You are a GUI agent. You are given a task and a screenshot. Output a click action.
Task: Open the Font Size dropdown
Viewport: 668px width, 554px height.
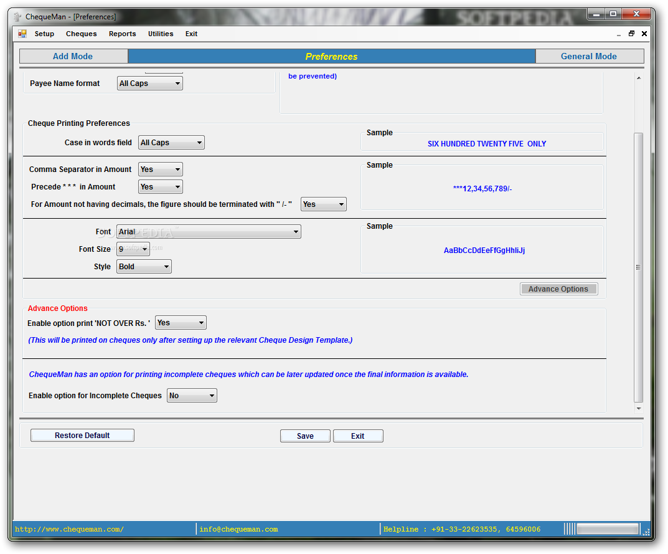click(x=133, y=249)
